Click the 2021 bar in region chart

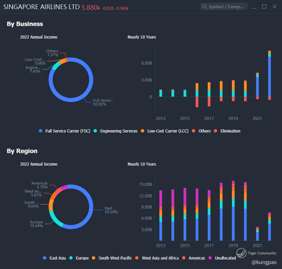pyautogui.click(x=257, y=234)
